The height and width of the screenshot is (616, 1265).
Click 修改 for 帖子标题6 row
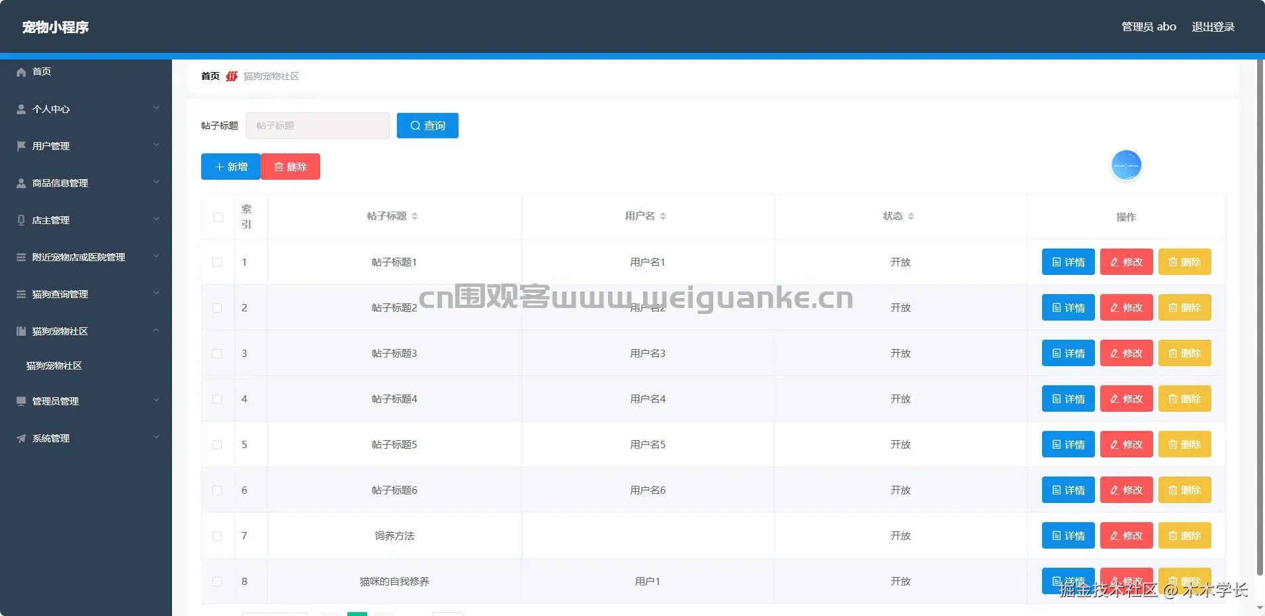pos(1127,490)
